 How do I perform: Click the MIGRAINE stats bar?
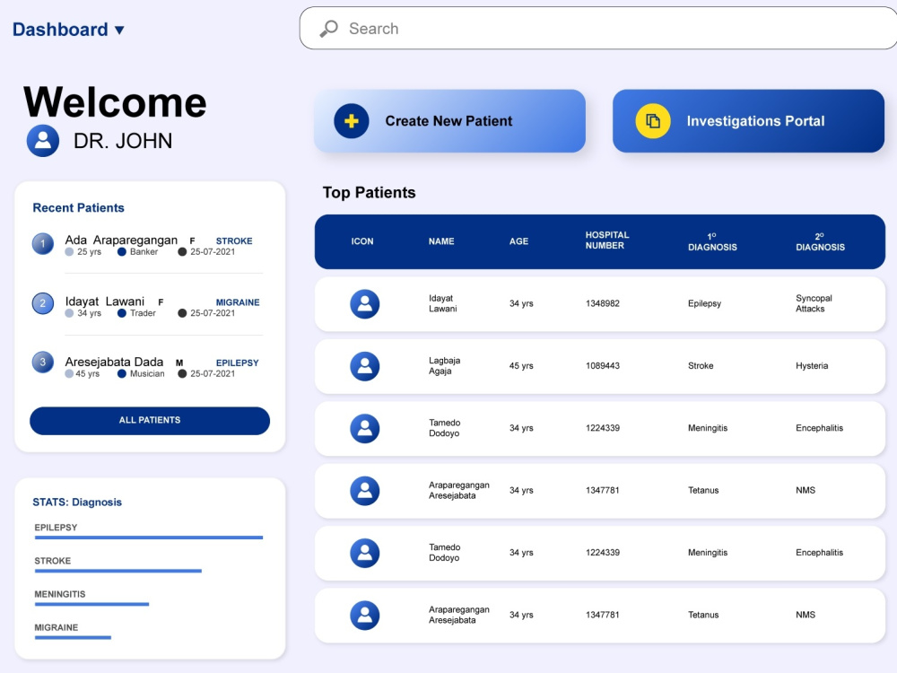(73, 637)
